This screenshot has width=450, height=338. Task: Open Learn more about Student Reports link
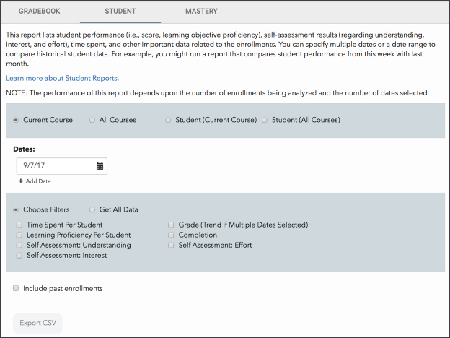[62, 78]
